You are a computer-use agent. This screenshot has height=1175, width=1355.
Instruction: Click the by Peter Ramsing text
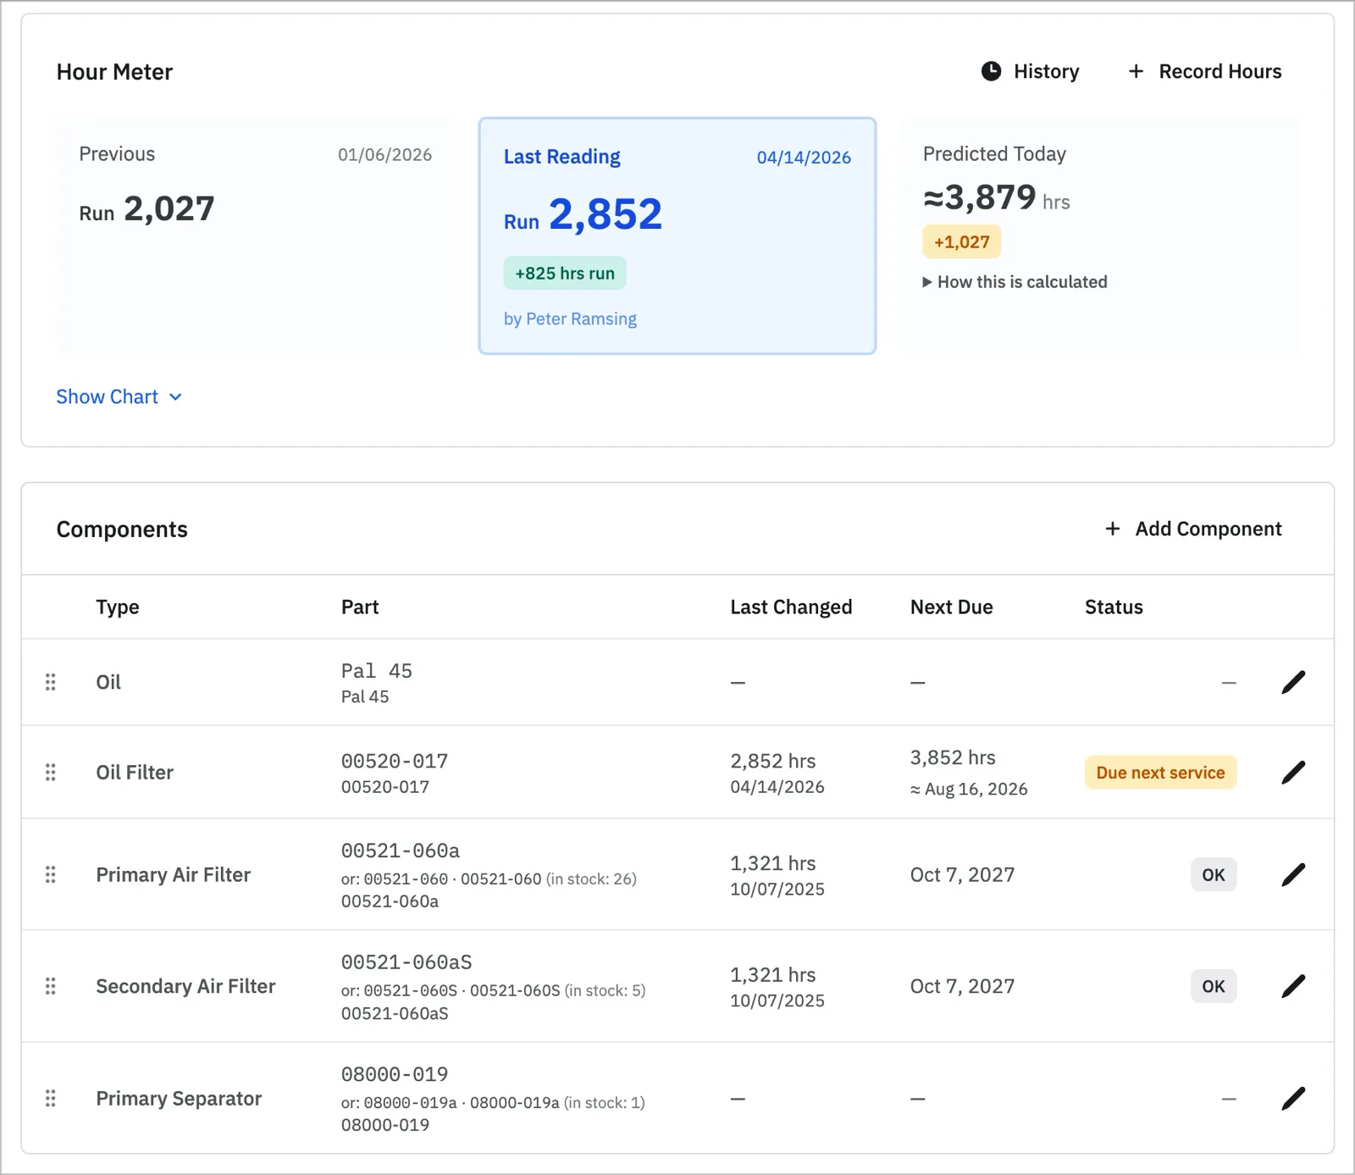pos(570,319)
